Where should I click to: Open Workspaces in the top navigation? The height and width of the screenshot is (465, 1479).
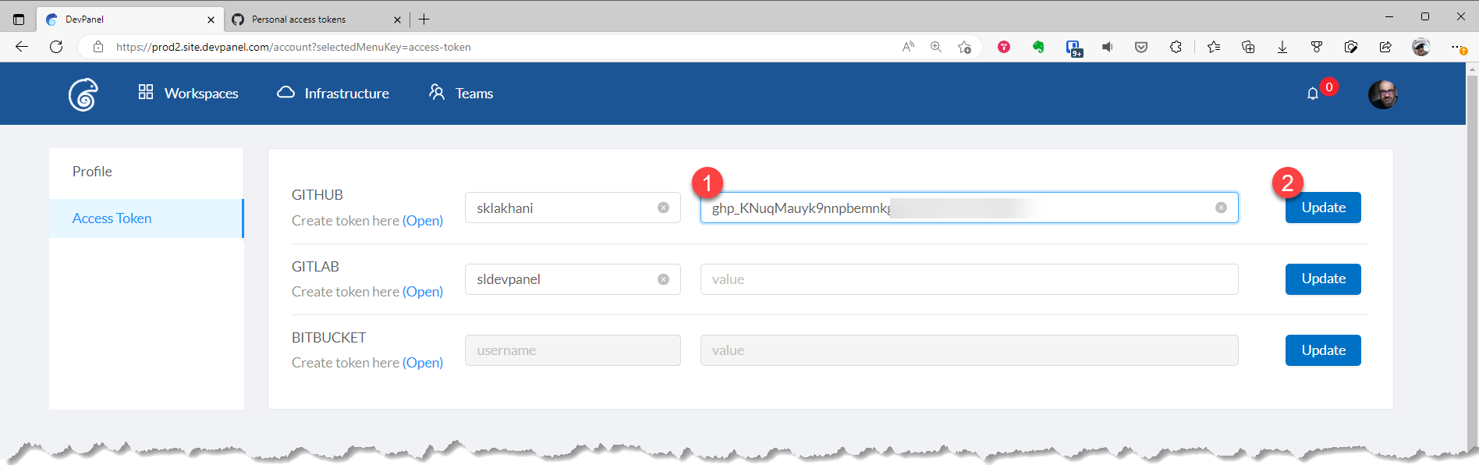[x=188, y=94]
